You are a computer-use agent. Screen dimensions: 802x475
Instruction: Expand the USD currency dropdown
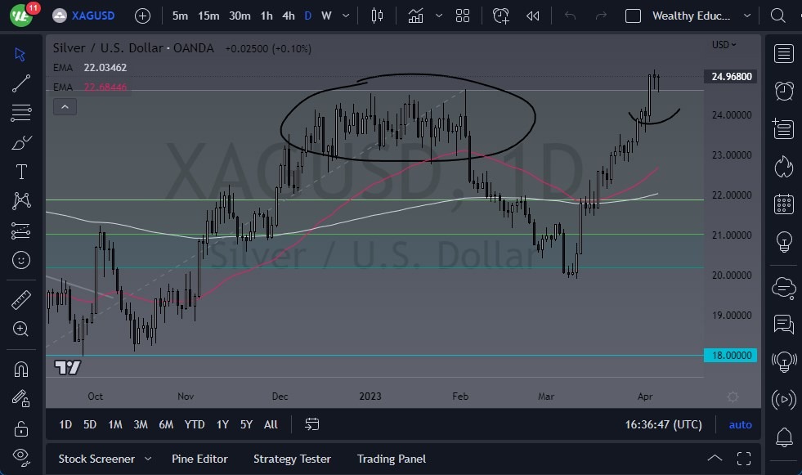coord(724,44)
